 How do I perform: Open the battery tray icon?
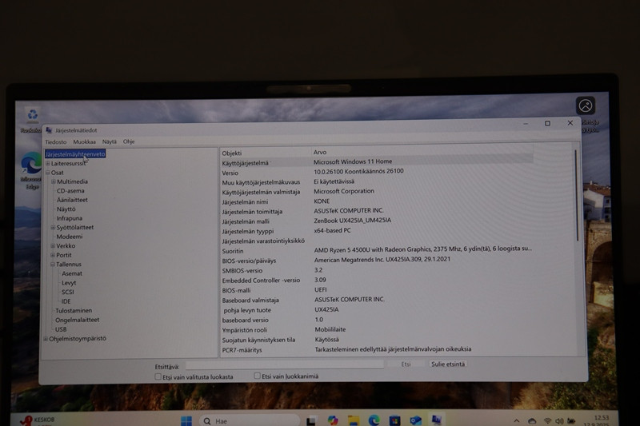click(x=571, y=420)
